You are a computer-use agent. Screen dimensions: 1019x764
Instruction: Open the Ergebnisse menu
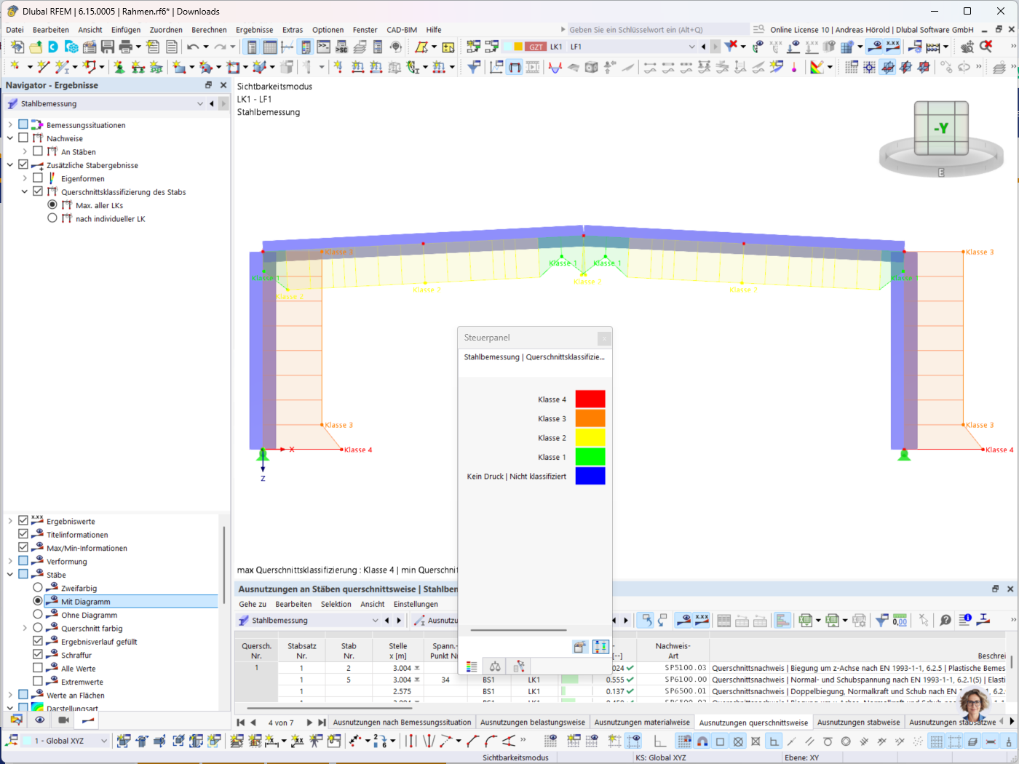click(x=255, y=30)
